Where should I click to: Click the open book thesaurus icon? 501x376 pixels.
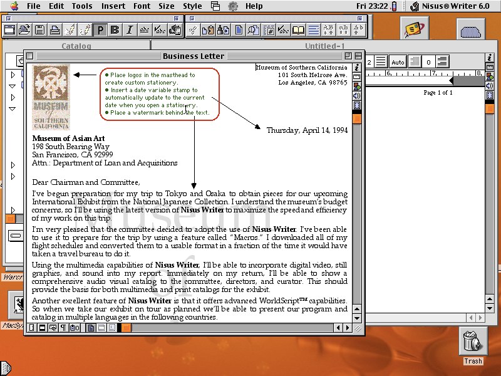click(x=299, y=30)
